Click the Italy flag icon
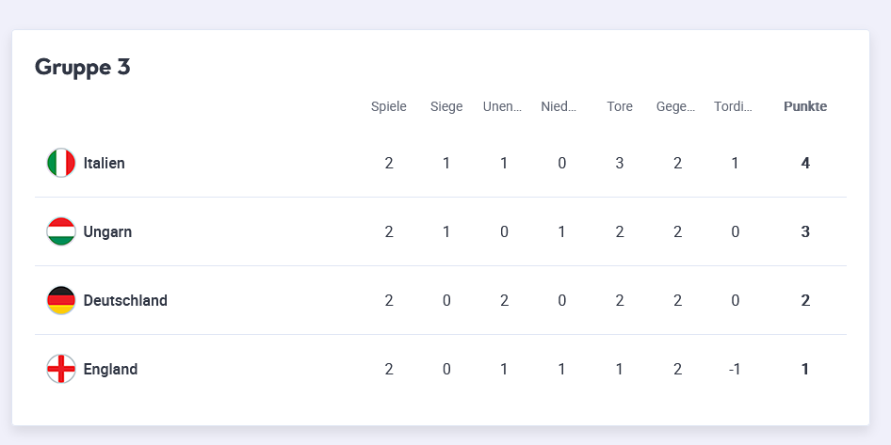Viewport: 891px width, 445px height. click(61, 163)
